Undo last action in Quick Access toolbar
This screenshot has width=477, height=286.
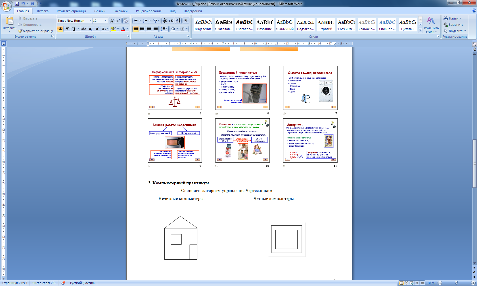pyautogui.click(x=23, y=4)
